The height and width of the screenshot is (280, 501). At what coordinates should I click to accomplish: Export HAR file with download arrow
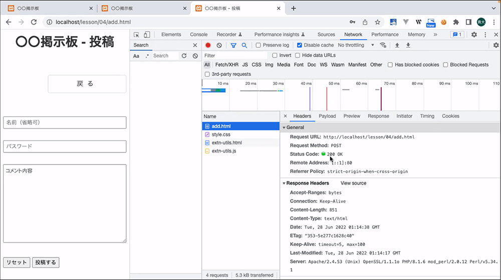408,45
